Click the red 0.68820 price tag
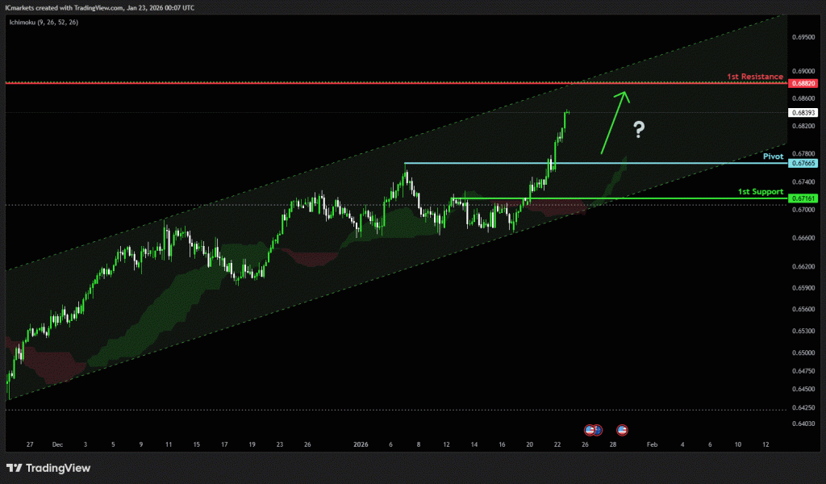Image resolution: width=826 pixels, height=484 pixels. click(x=803, y=83)
